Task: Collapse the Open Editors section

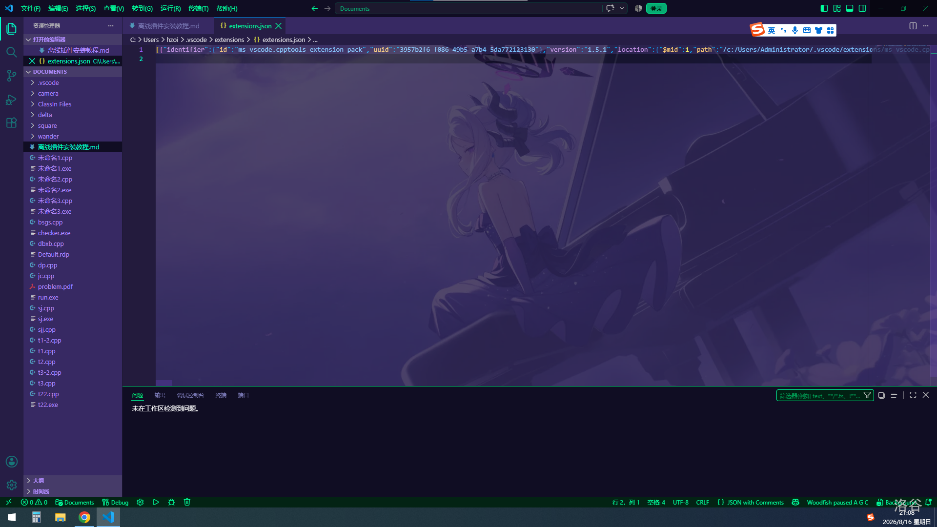Action: 73,40
